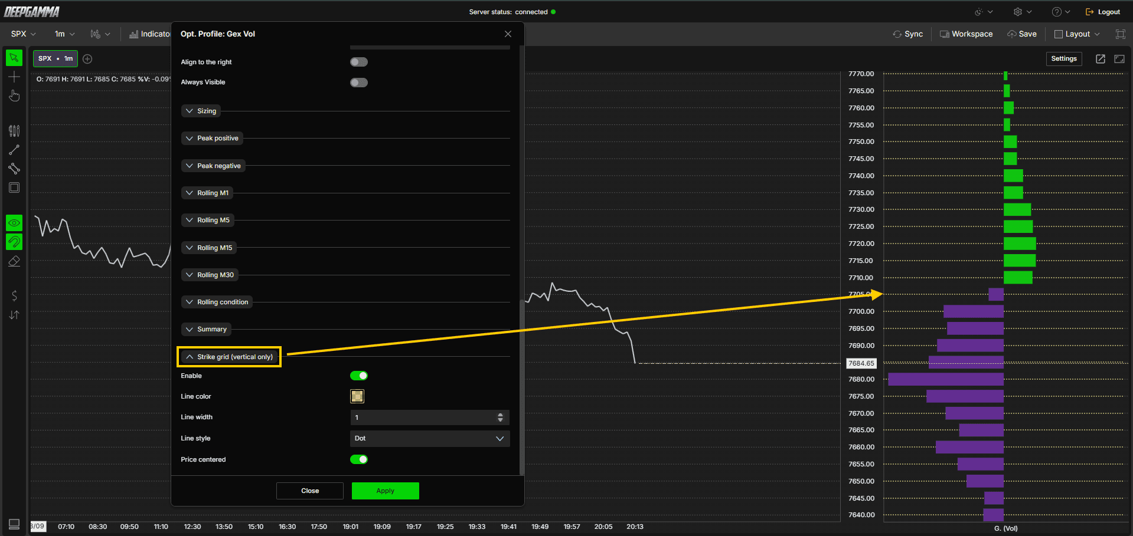Collapse the Strike grid (vertical only) section
Viewport: 1133px width, 536px height.
(x=229, y=357)
